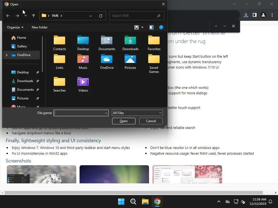The height and width of the screenshot is (208, 278).
Task: Expand the File name dropdown arrow
Action: pyautogui.click(x=106, y=113)
